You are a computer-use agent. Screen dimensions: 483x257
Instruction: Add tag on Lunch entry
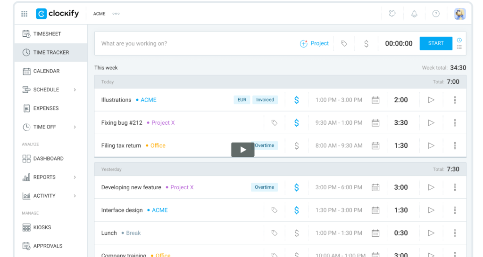click(x=274, y=233)
